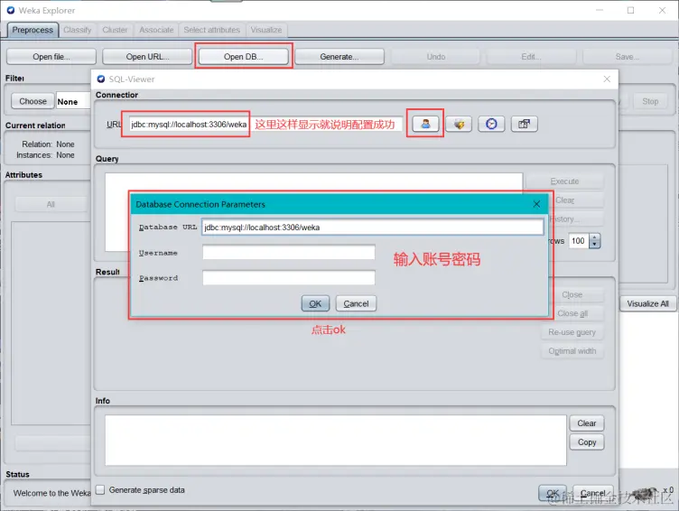Click the SQL-Viewer title bar logo icon
The image size is (679, 511).
101,79
